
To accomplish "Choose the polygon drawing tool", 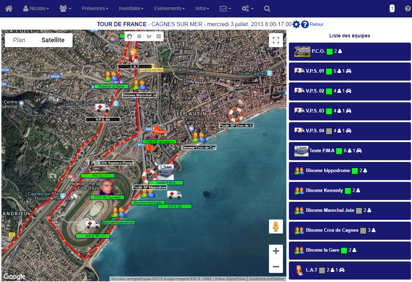I will [x=149, y=36].
